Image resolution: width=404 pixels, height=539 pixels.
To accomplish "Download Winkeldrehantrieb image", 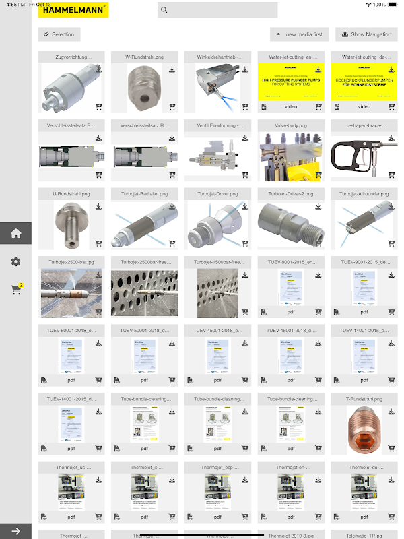I will [245, 69].
